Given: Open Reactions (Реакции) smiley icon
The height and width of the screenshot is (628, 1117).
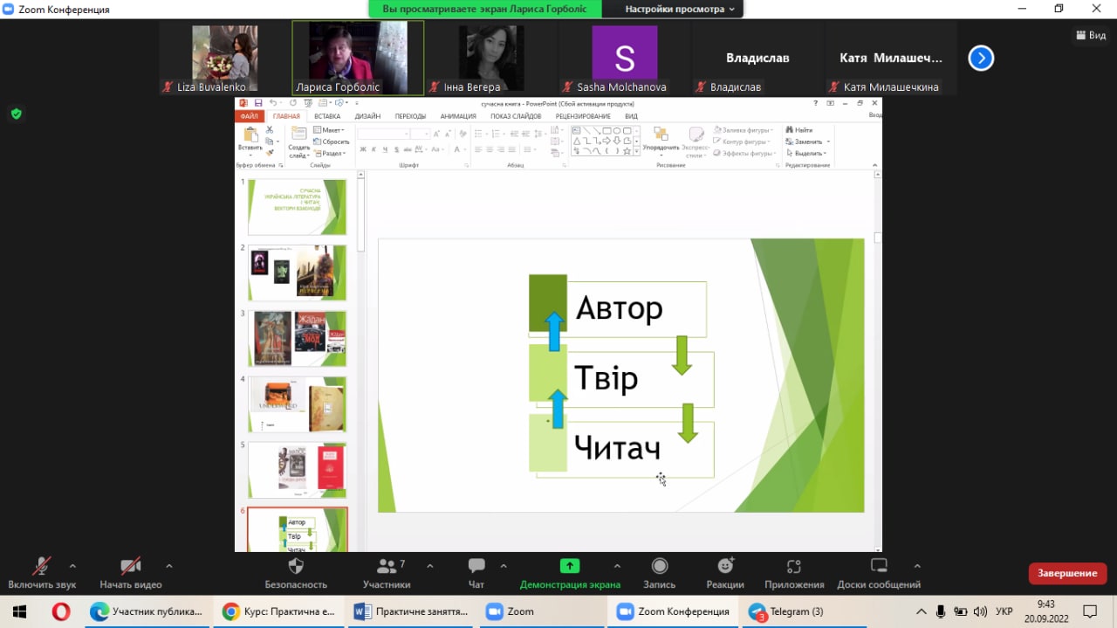Looking at the screenshot, I should click(x=725, y=567).
